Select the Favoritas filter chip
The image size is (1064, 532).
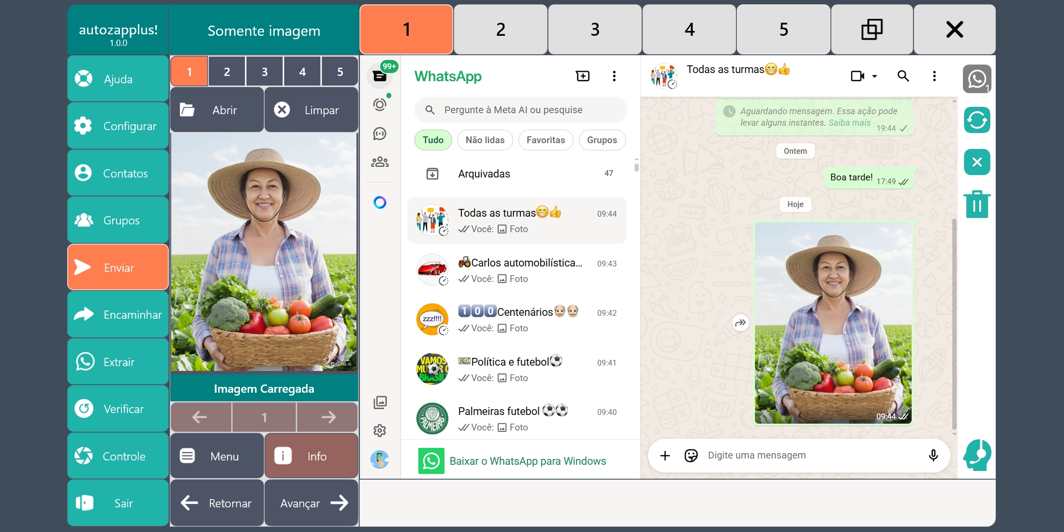coord(545,140)
